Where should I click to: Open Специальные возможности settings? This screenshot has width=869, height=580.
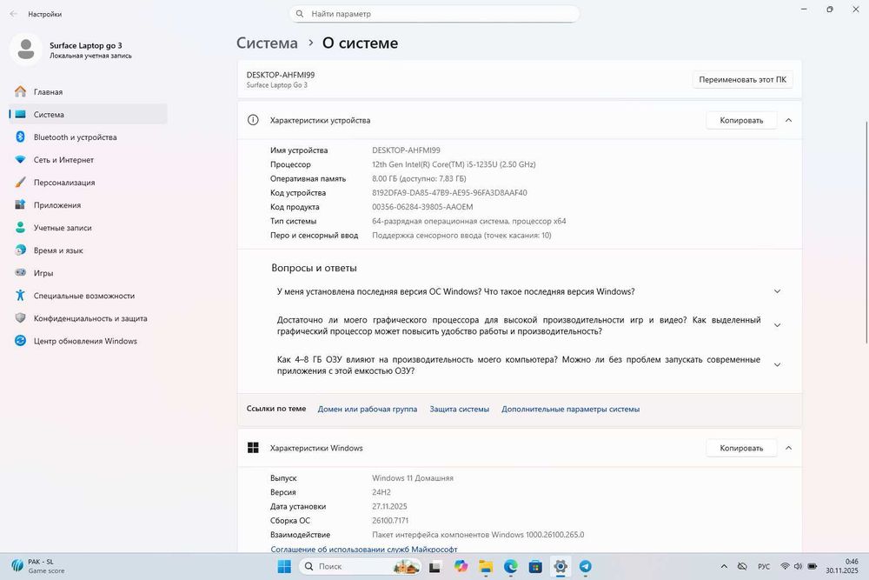(89, 297)
